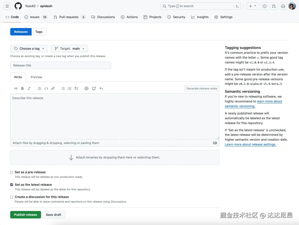The height and width of the screenshot is (225, 299).
Task: Click Attach files by dragging and dropping bar
Action: coord(115,143)
